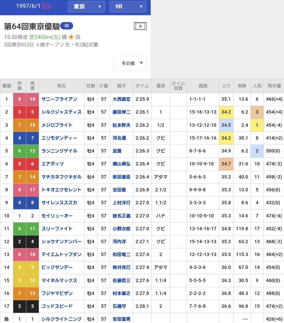Open jockey 武豊
The image size is (284, 323).
click(x=117, y=151)
